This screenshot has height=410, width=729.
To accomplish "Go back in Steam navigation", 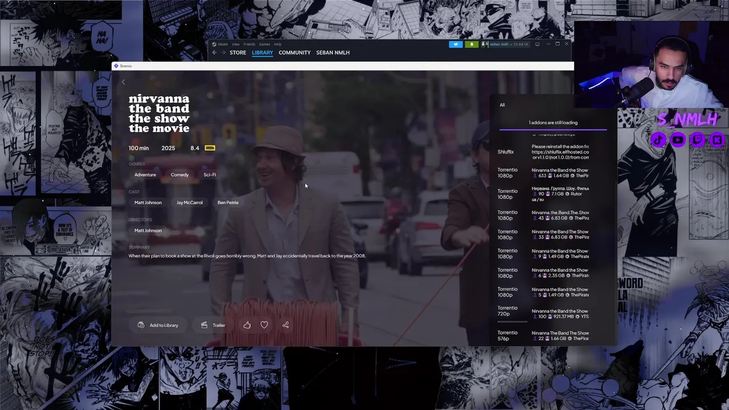I will (x=214, y=52).
